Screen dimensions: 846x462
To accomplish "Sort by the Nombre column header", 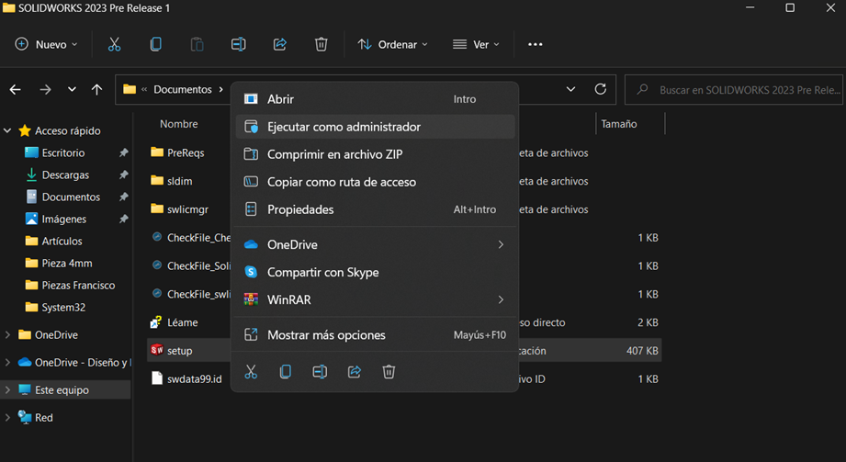I will (x=178, y=124).
